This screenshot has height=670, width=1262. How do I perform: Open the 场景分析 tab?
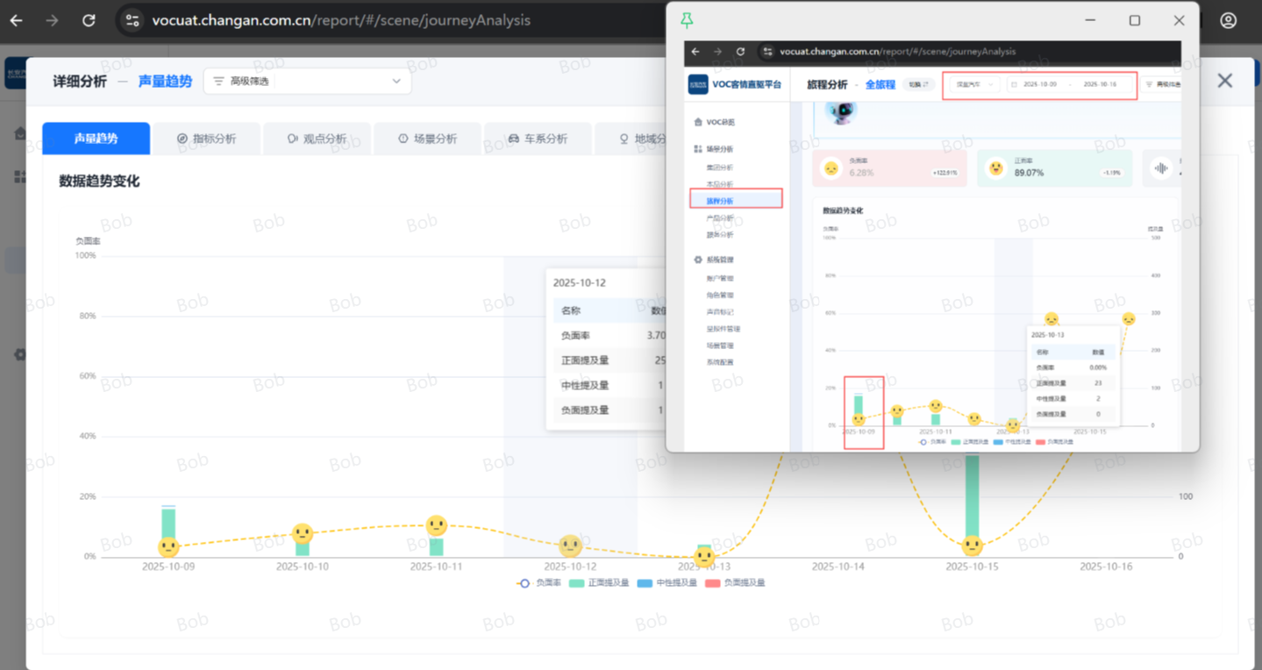tap(427, 139)
